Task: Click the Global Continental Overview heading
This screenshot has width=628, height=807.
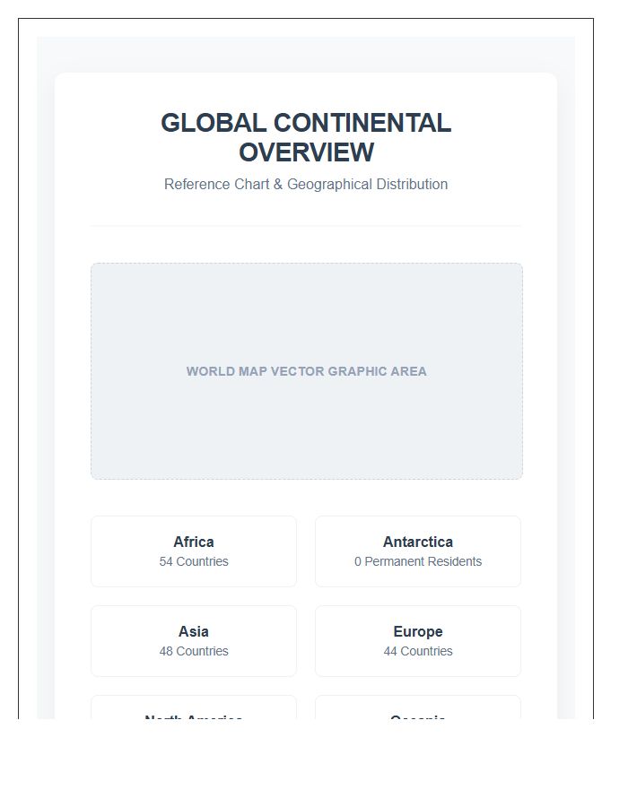Action: click(306, 137)
